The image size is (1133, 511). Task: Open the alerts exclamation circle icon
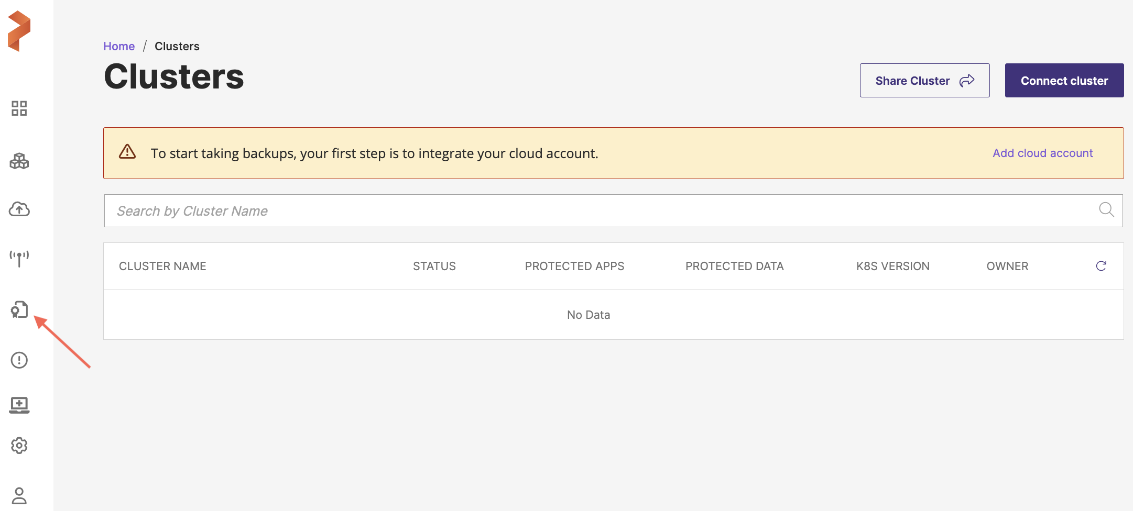tap(19, 360)
